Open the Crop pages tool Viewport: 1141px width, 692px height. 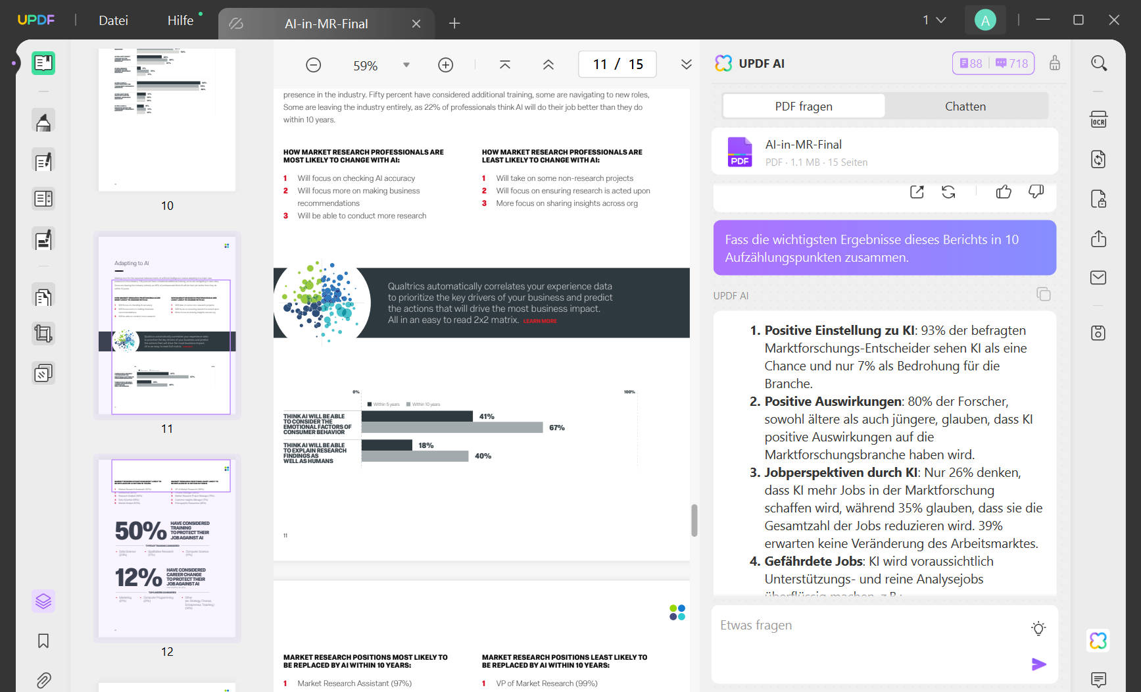pos(43,334)
